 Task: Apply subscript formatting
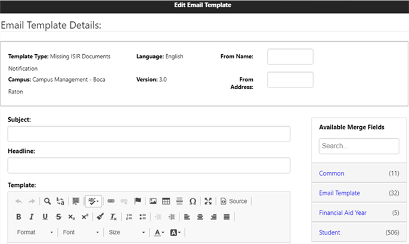click(72, 217)
